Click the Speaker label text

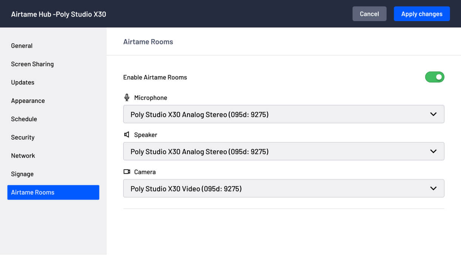[145, 135]
